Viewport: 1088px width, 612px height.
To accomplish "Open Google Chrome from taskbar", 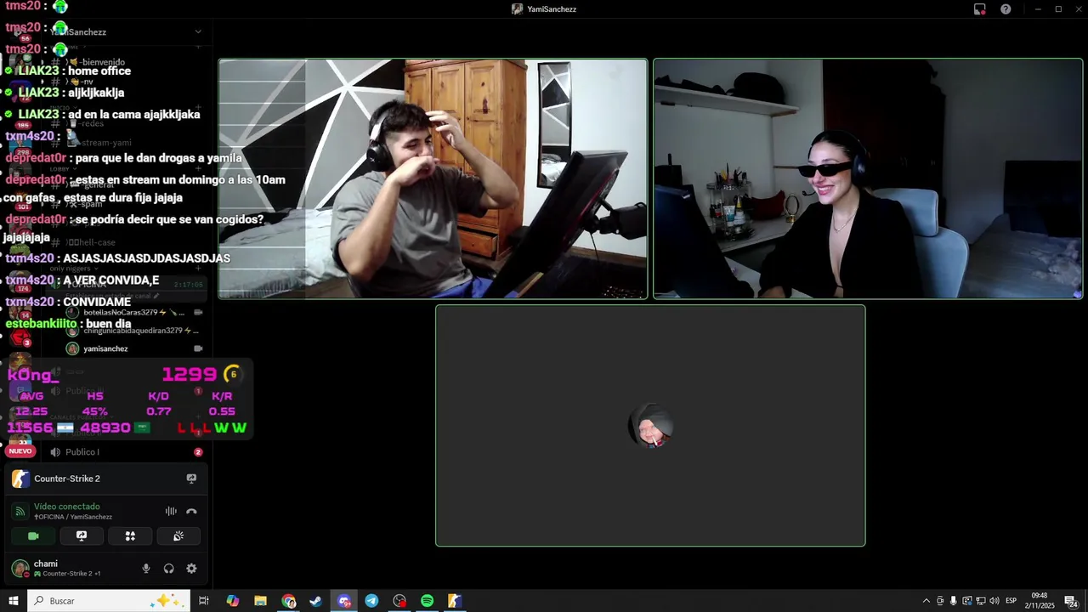I will click(289, 601).
